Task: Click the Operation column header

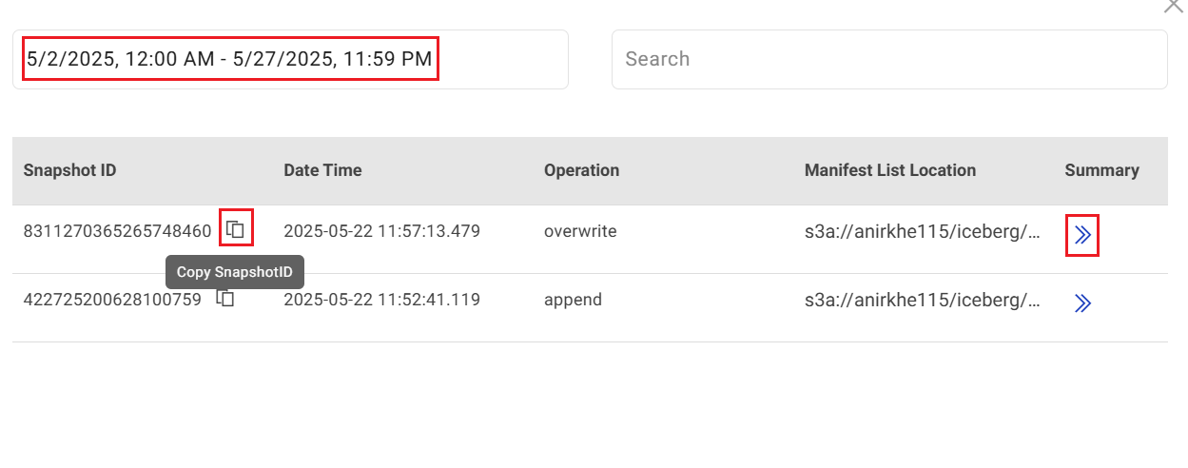Action: pyautogui.click(x=581, y=170)
